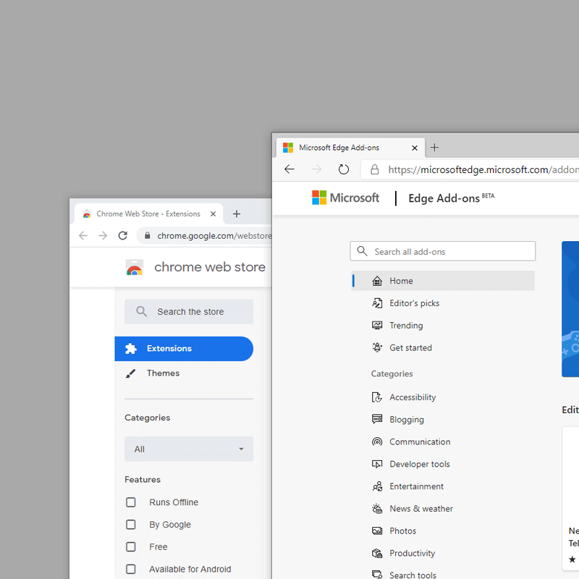The image size is (579, 579).
Task: Check the Free checkbox
Action: pos(131,546)
